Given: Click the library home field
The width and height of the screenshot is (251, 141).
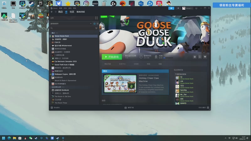Looking at the screenshot, I should [x=72, y=18].
